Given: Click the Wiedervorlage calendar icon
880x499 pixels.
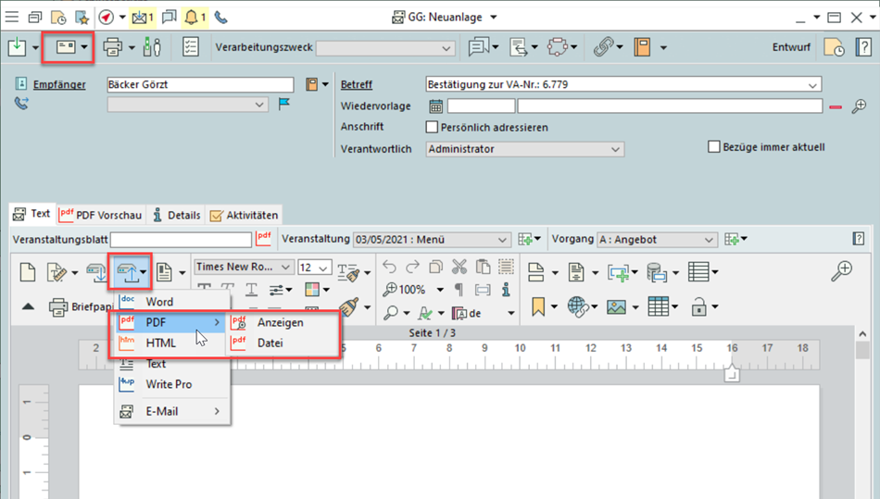Looking at the screenshot, I should pos(435,106).
